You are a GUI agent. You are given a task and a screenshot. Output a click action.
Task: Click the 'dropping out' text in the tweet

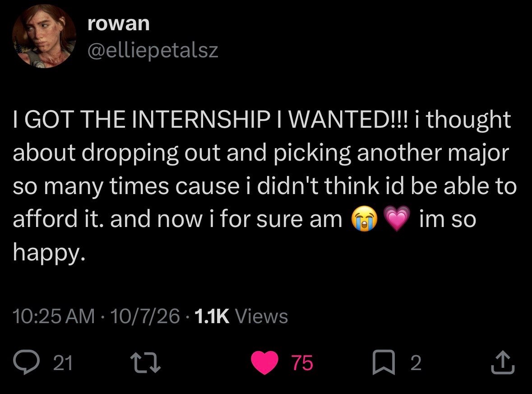(151, 153)
